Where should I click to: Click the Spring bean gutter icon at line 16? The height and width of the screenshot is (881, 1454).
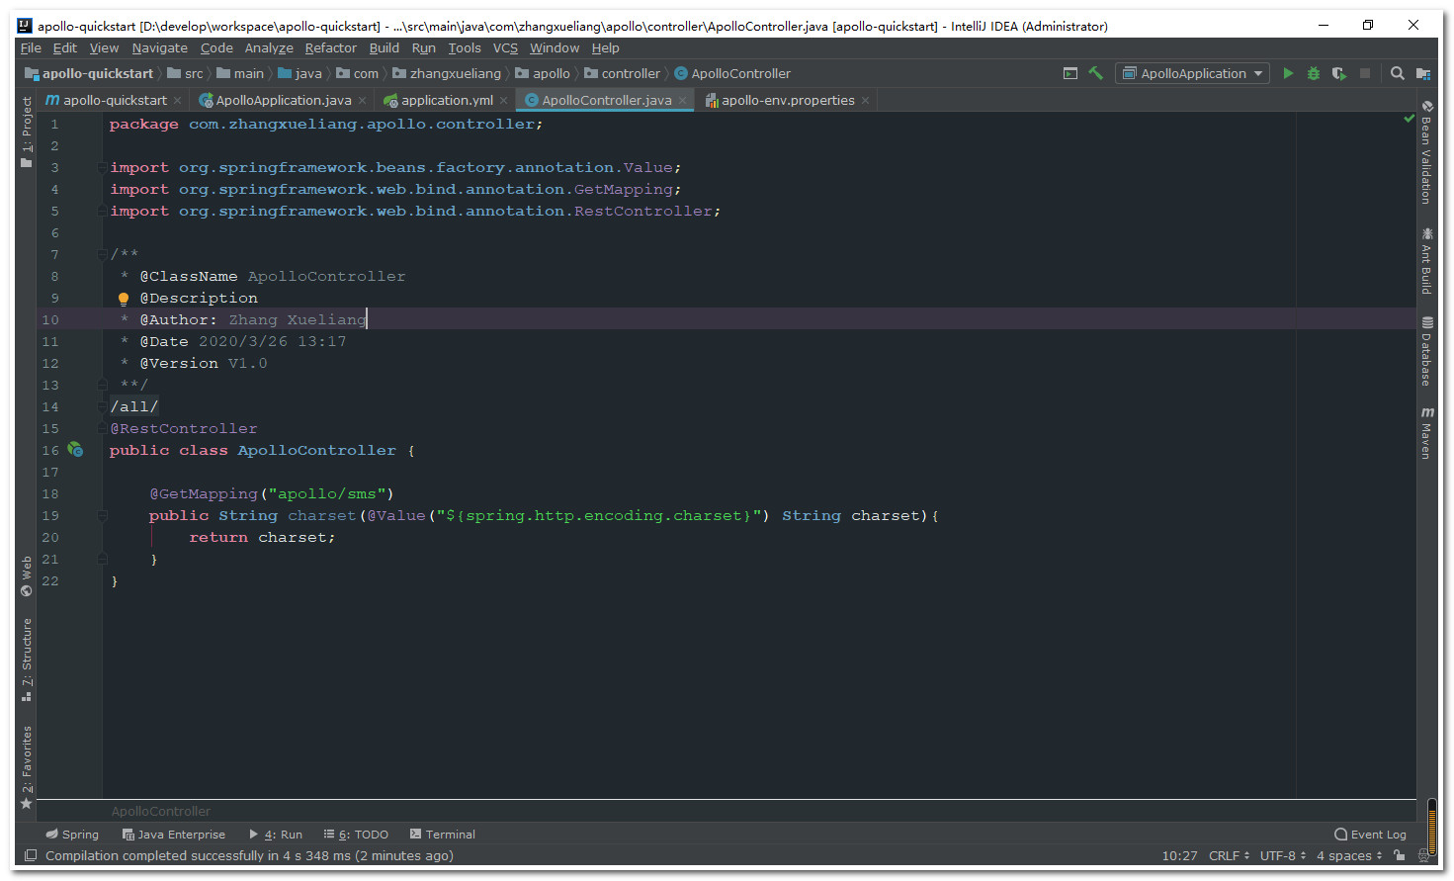click(x=75, y=450)
